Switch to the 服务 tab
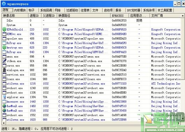 click(x=118, y=10)
